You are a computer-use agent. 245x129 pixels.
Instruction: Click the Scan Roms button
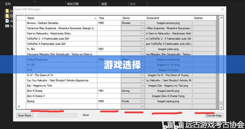[25, 116]
